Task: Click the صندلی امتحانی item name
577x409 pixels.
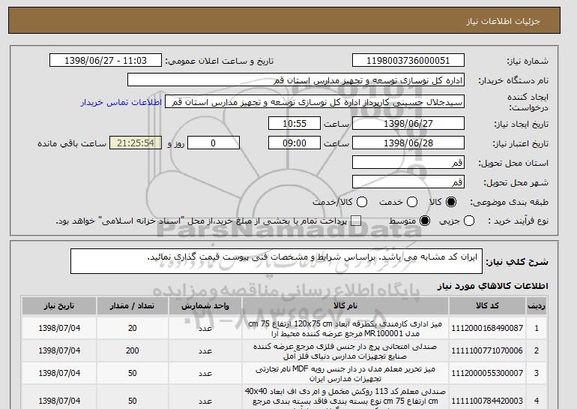Action: pyautogui.click(x=345, y=351)
